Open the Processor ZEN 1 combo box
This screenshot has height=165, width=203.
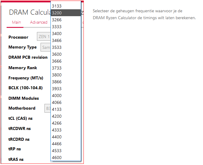(x=44, y=37)
